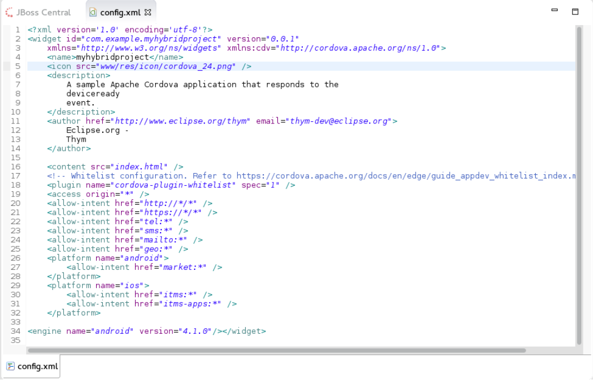Viewport: 593px width, 380px height.
Task: Click the vertical scrollbar of the editor
Action: tap(579, 185)
